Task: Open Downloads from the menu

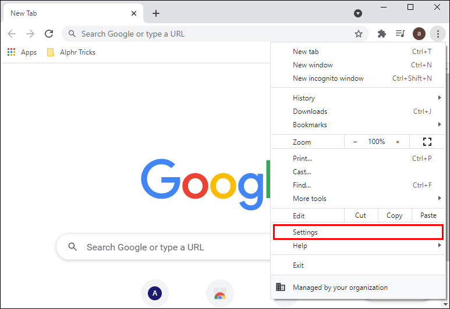Action: click(358, 112)
